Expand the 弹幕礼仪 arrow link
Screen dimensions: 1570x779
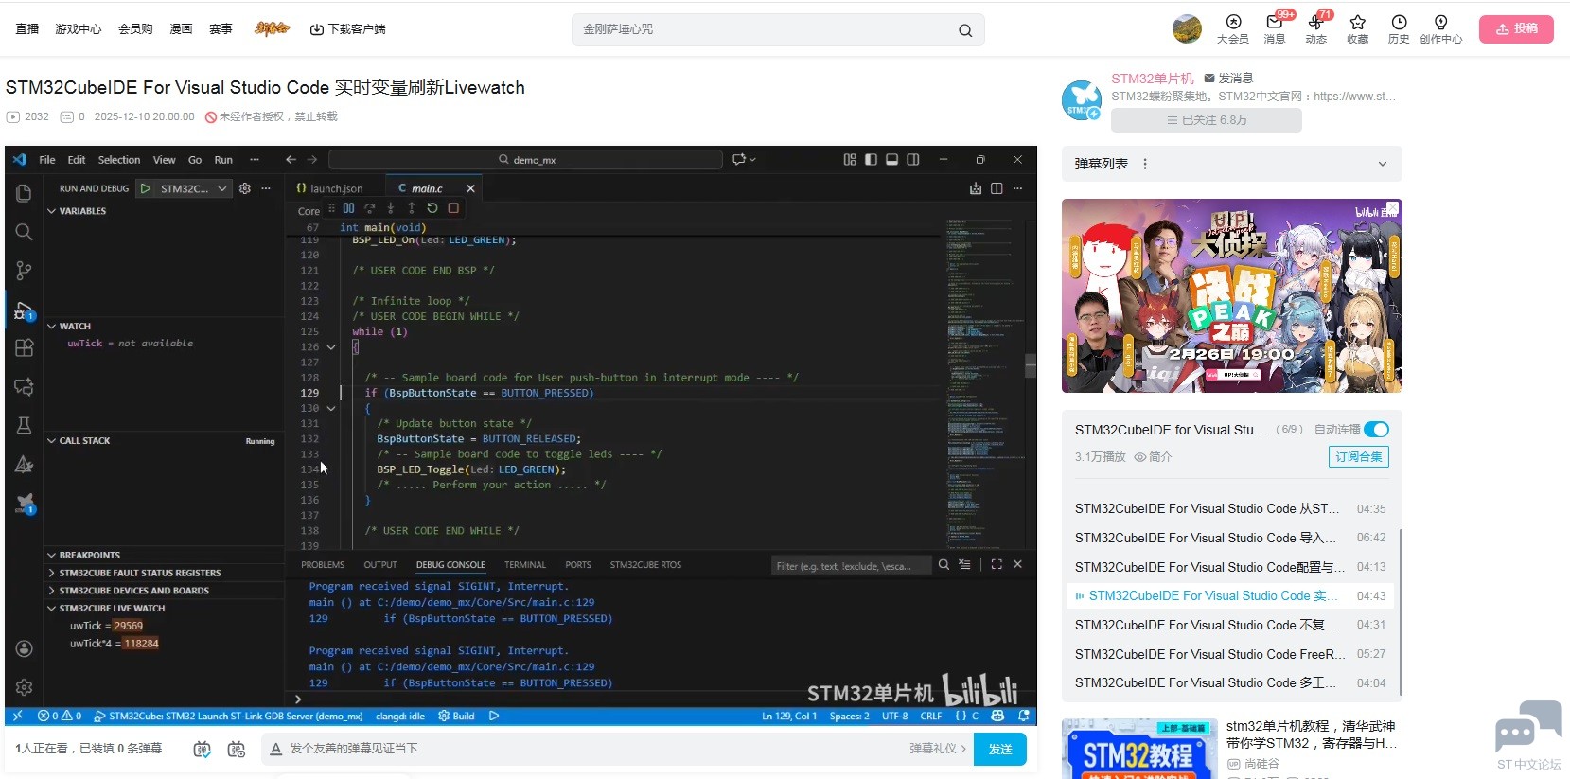[938, 749]
